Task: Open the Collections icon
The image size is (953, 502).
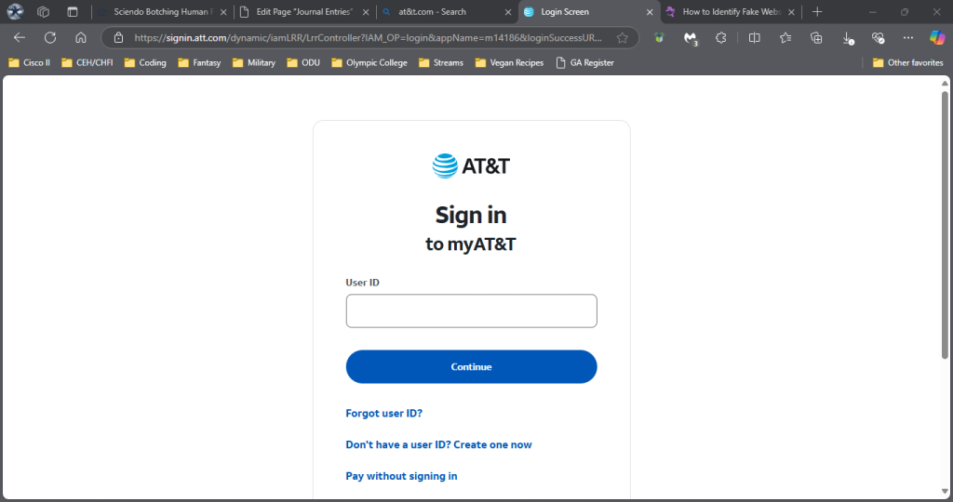Action: 816,37
